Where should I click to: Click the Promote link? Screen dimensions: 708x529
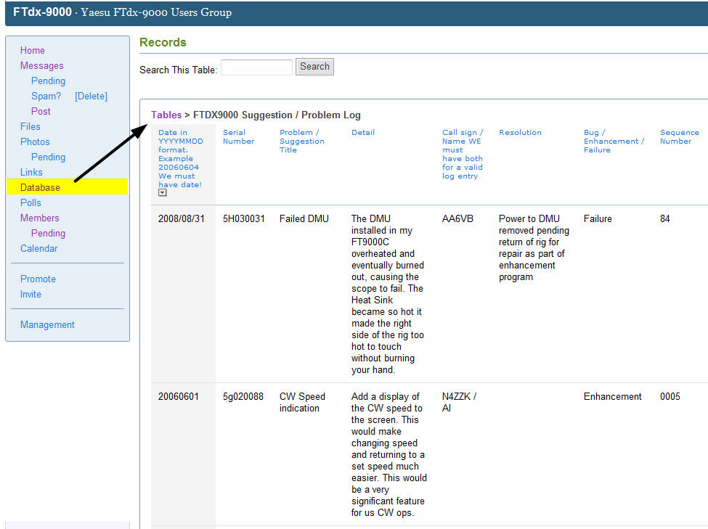(38, 279)
